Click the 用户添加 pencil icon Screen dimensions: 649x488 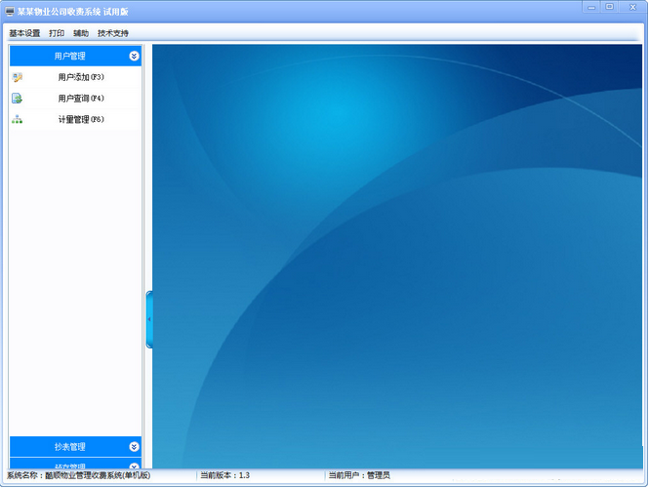17,77
